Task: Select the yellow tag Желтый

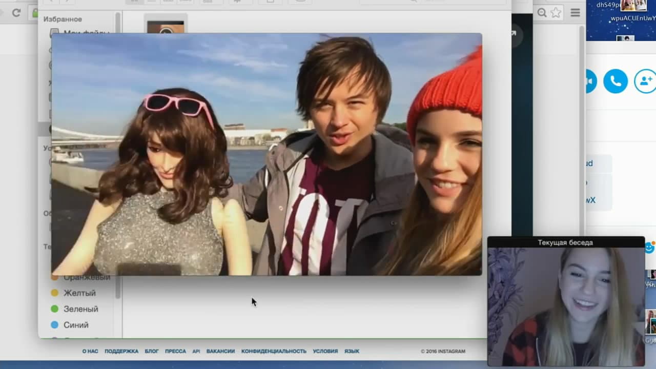Action: pos(79,293)
